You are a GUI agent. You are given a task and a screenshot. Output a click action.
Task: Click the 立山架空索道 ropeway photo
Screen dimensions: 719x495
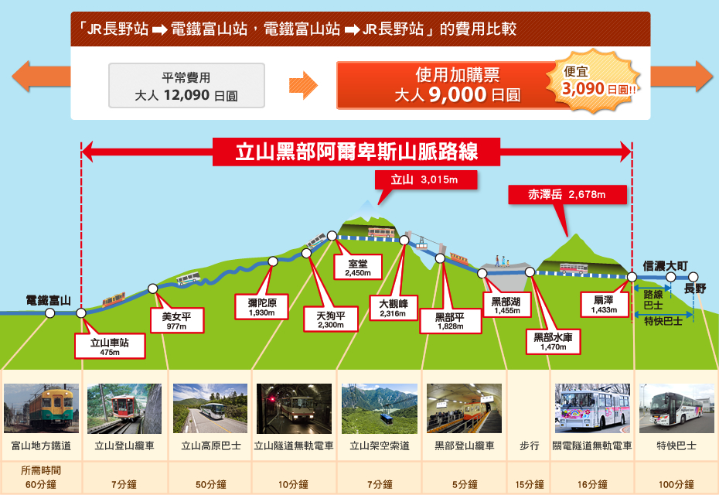click(380, 408)
